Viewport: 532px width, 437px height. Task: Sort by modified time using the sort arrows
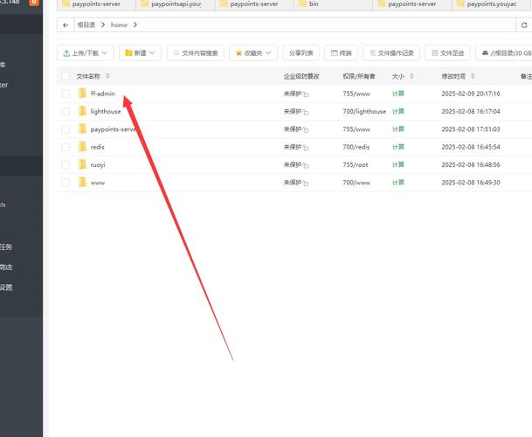pos(473,76)
